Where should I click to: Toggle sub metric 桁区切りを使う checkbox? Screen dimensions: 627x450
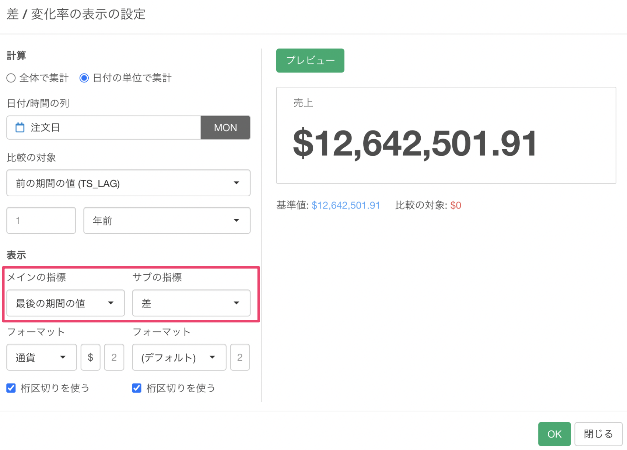[x=137, y=388]
